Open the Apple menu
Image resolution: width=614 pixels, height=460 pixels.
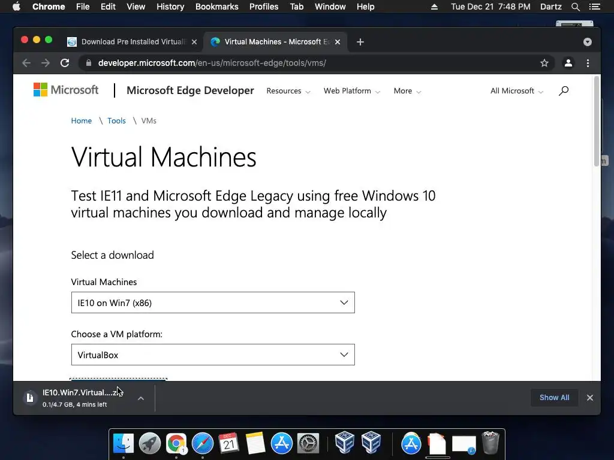click(x=16, y=7)
